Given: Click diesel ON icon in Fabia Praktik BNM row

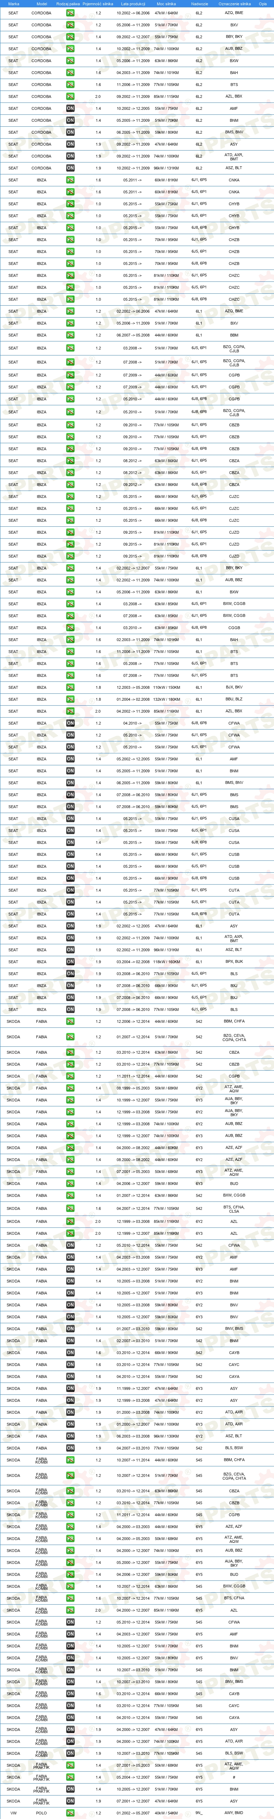Looking at the screenshot, I should coord(70,1789).
